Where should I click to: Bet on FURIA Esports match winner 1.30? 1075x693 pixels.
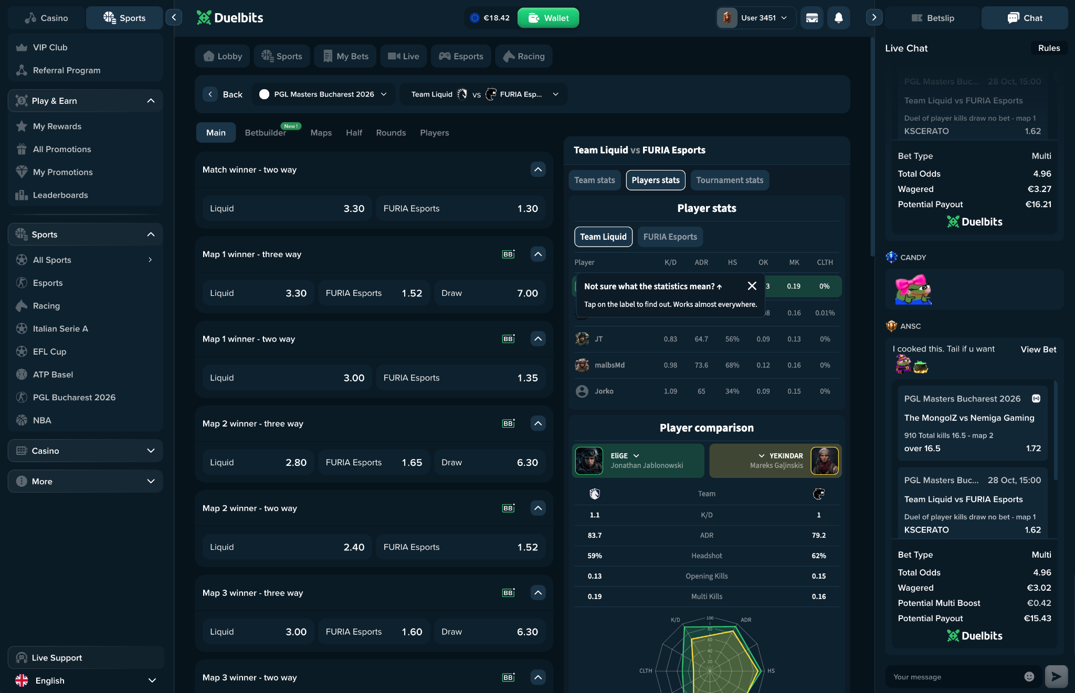[x=461, y=208]
